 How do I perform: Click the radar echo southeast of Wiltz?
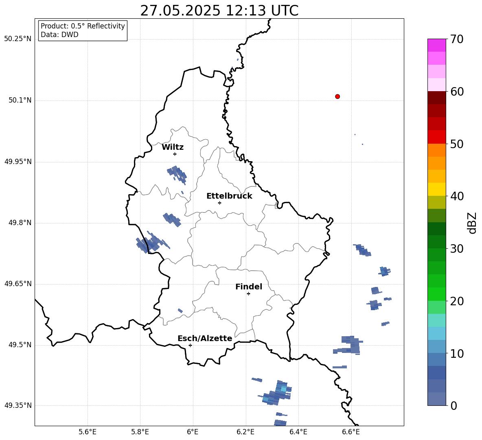pos(177,175)
